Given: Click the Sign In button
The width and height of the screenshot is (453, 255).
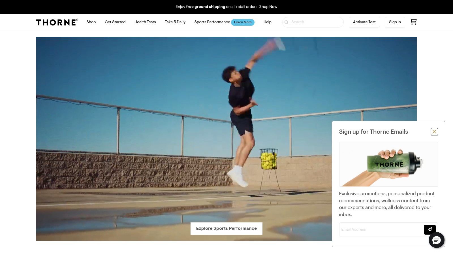Looking at the screenshot, I should coord(395,22).
